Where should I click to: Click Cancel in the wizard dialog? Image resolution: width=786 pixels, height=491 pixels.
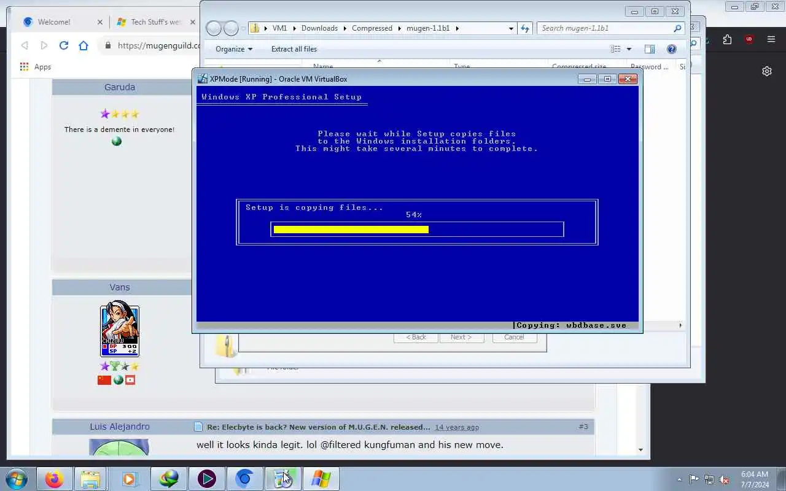coord(514,337)
